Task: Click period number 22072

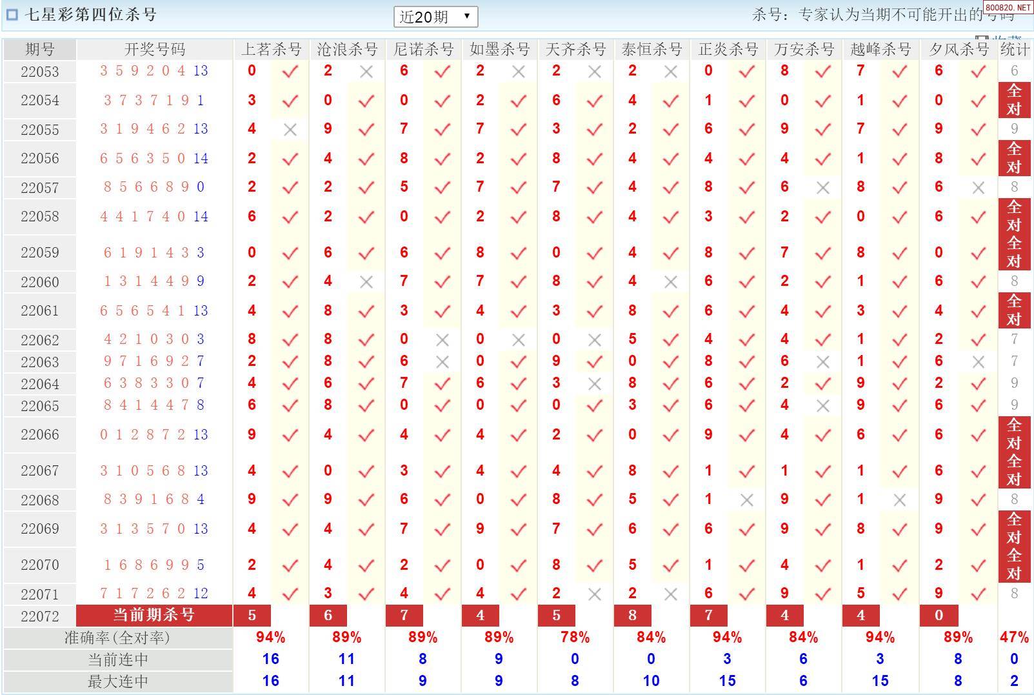Action: click(40, 616)
